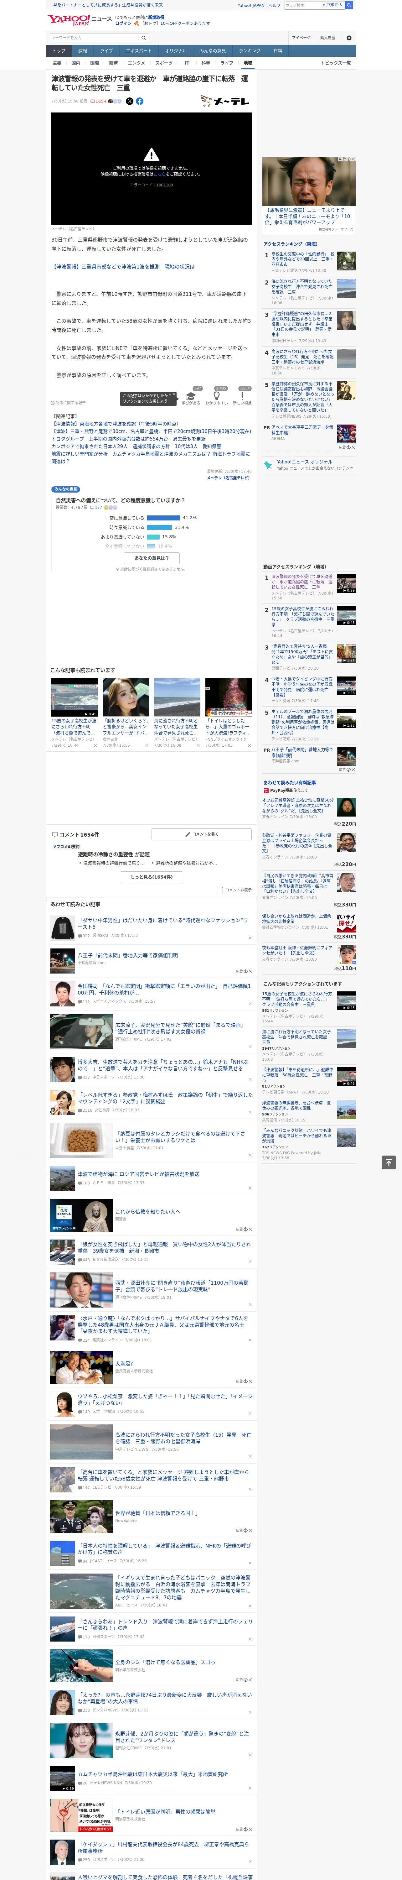The height and width of the screenshot is (1880, 402).
Task: Click the メ〜テレ broadcaster logo
Action: point(225,102)
